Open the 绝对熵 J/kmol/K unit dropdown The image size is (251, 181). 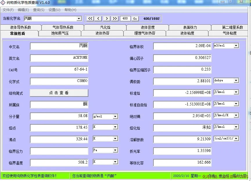236,115
